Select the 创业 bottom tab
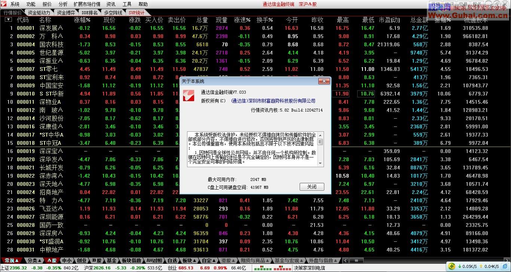 point(82,260)
